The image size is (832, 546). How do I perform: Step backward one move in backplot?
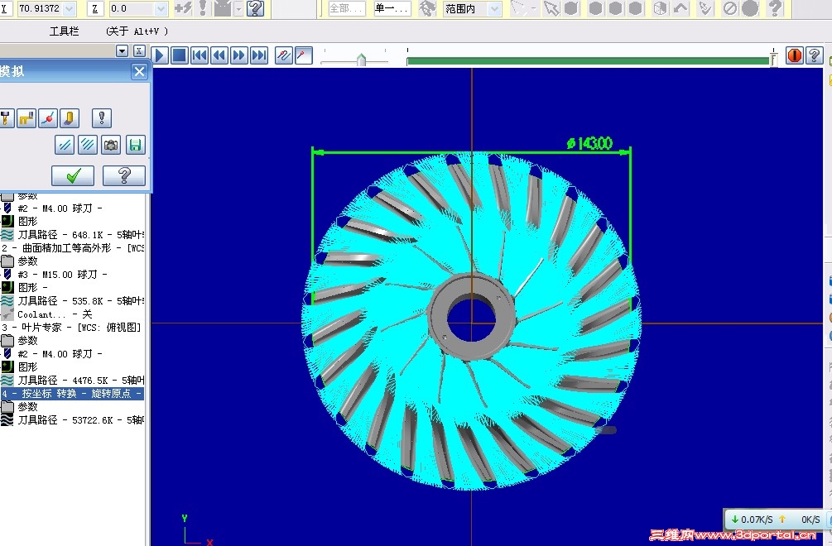219,55
